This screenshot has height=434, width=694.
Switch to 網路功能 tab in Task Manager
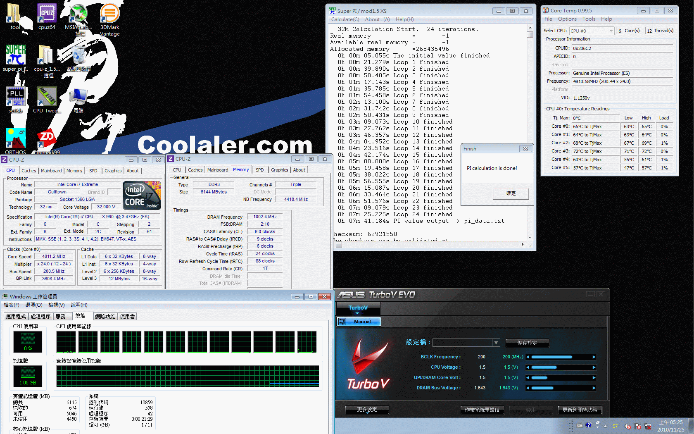[x=105, y=316]
